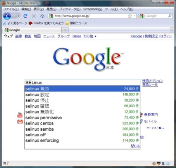Open the Firefox を使ってみよう bookmark
This screenshot has width=176, height=168.
click(x=46, y=23)
